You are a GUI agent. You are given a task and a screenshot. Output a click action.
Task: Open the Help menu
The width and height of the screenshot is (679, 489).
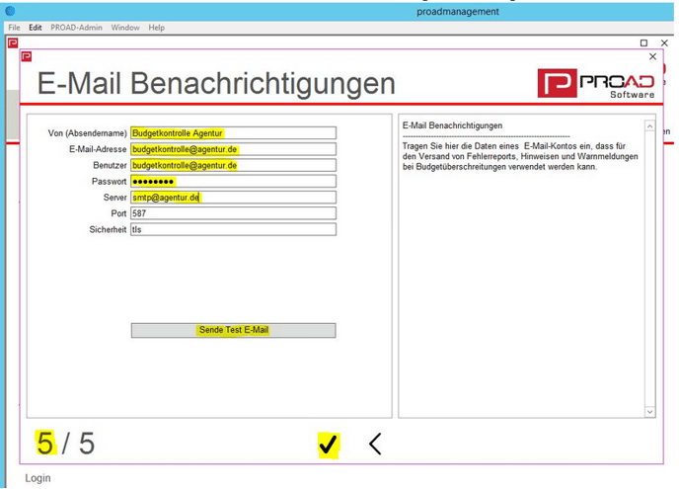click(x=157, y=28)
